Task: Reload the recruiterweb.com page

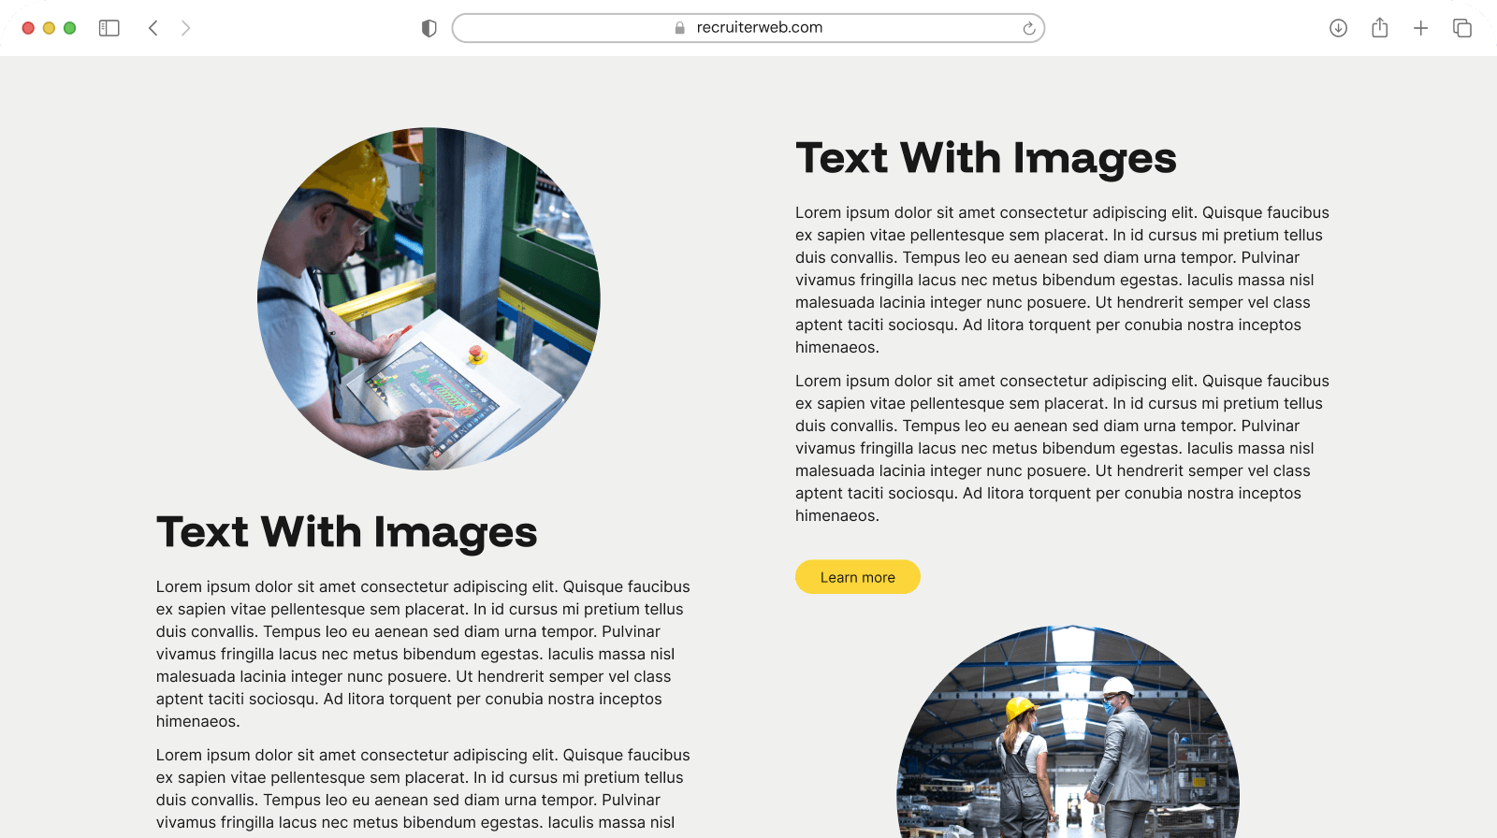Action: pos(1028,28)
